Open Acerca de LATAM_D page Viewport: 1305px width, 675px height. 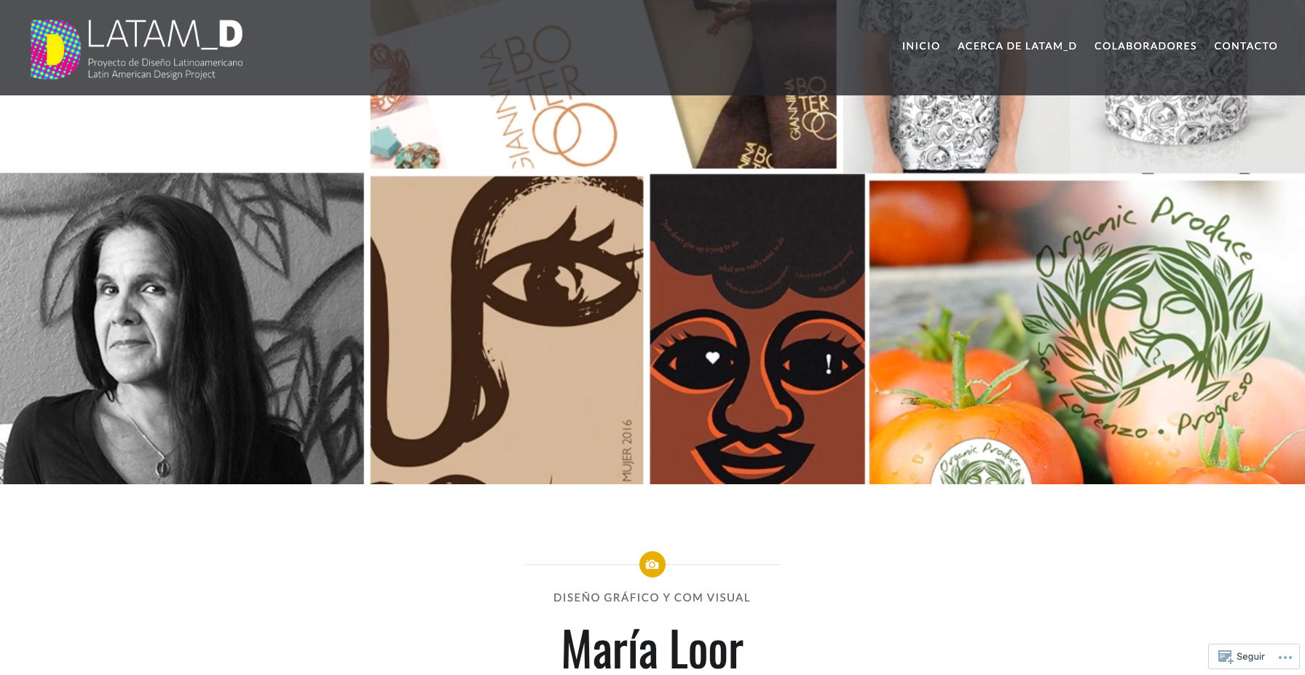pyautogui.click(x=1017, y=46)
